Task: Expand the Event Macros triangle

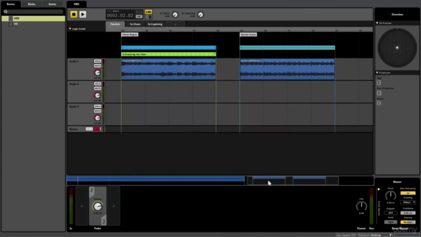Action: tap(379, 190)
